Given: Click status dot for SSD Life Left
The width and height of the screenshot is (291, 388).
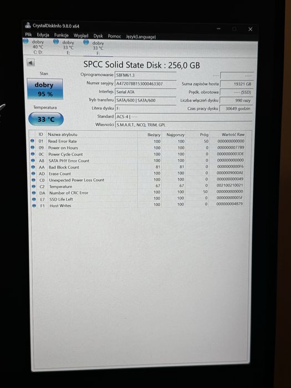Looking at the screenshot, I should [x=34, y=199].
